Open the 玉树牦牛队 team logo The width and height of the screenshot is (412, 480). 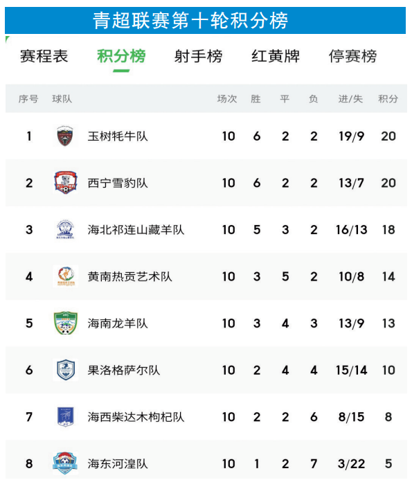point(65,136)
